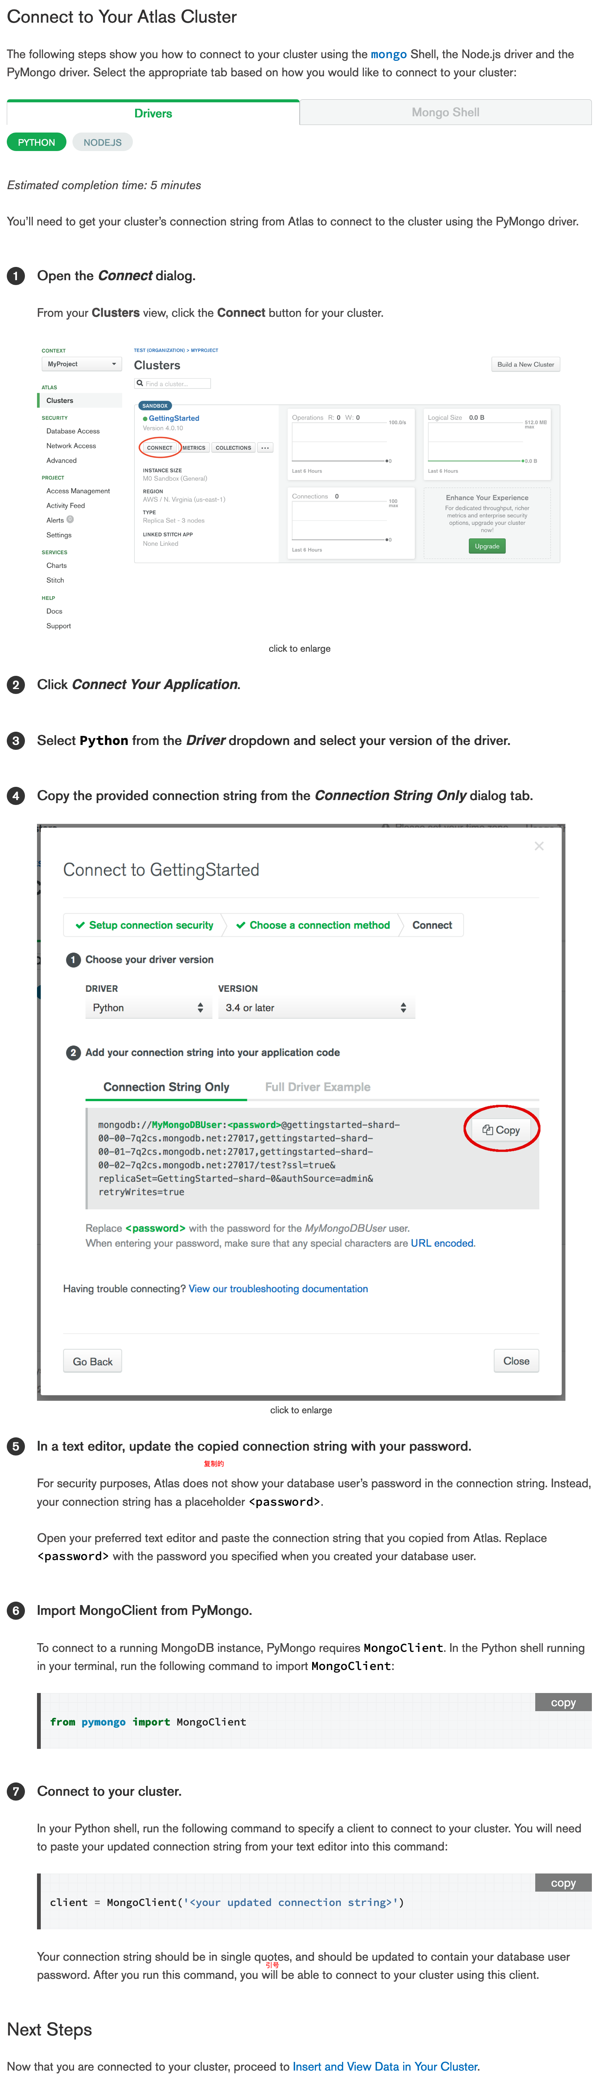Close the Connect to GettingStarted dialog X
Image resolution: width=613 pixels, height=2097 pixels.
(x=539, y=846)
